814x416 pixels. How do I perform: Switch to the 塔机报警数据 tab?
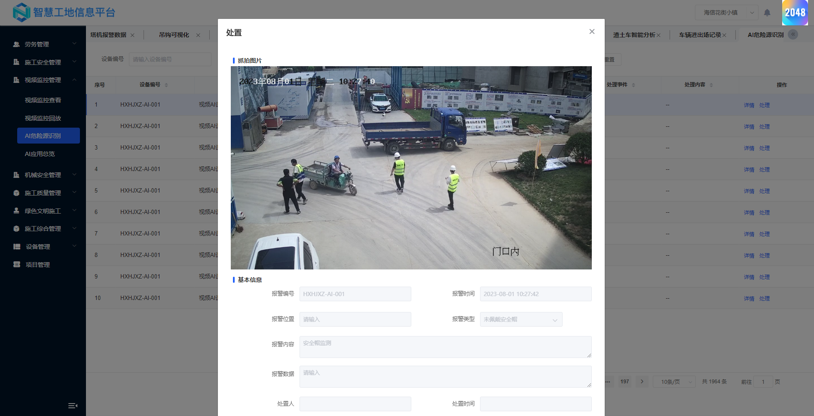tap(109, 35)
